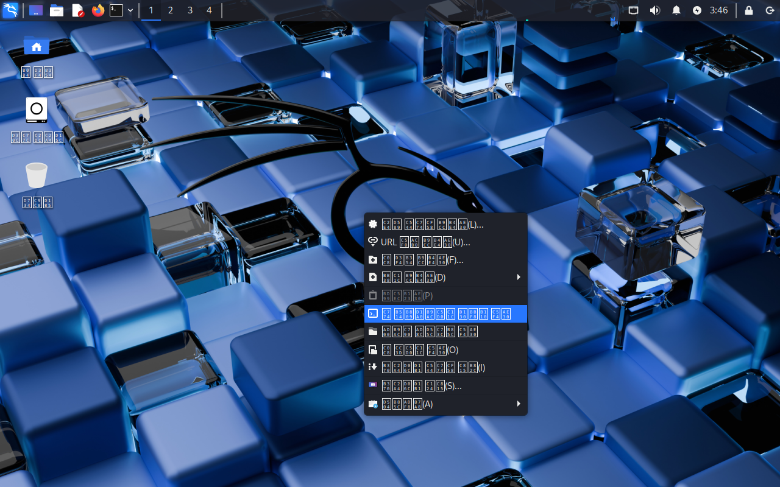Switch to workspace 2
The image size is (780, 487).
click(x=170, y=10)
